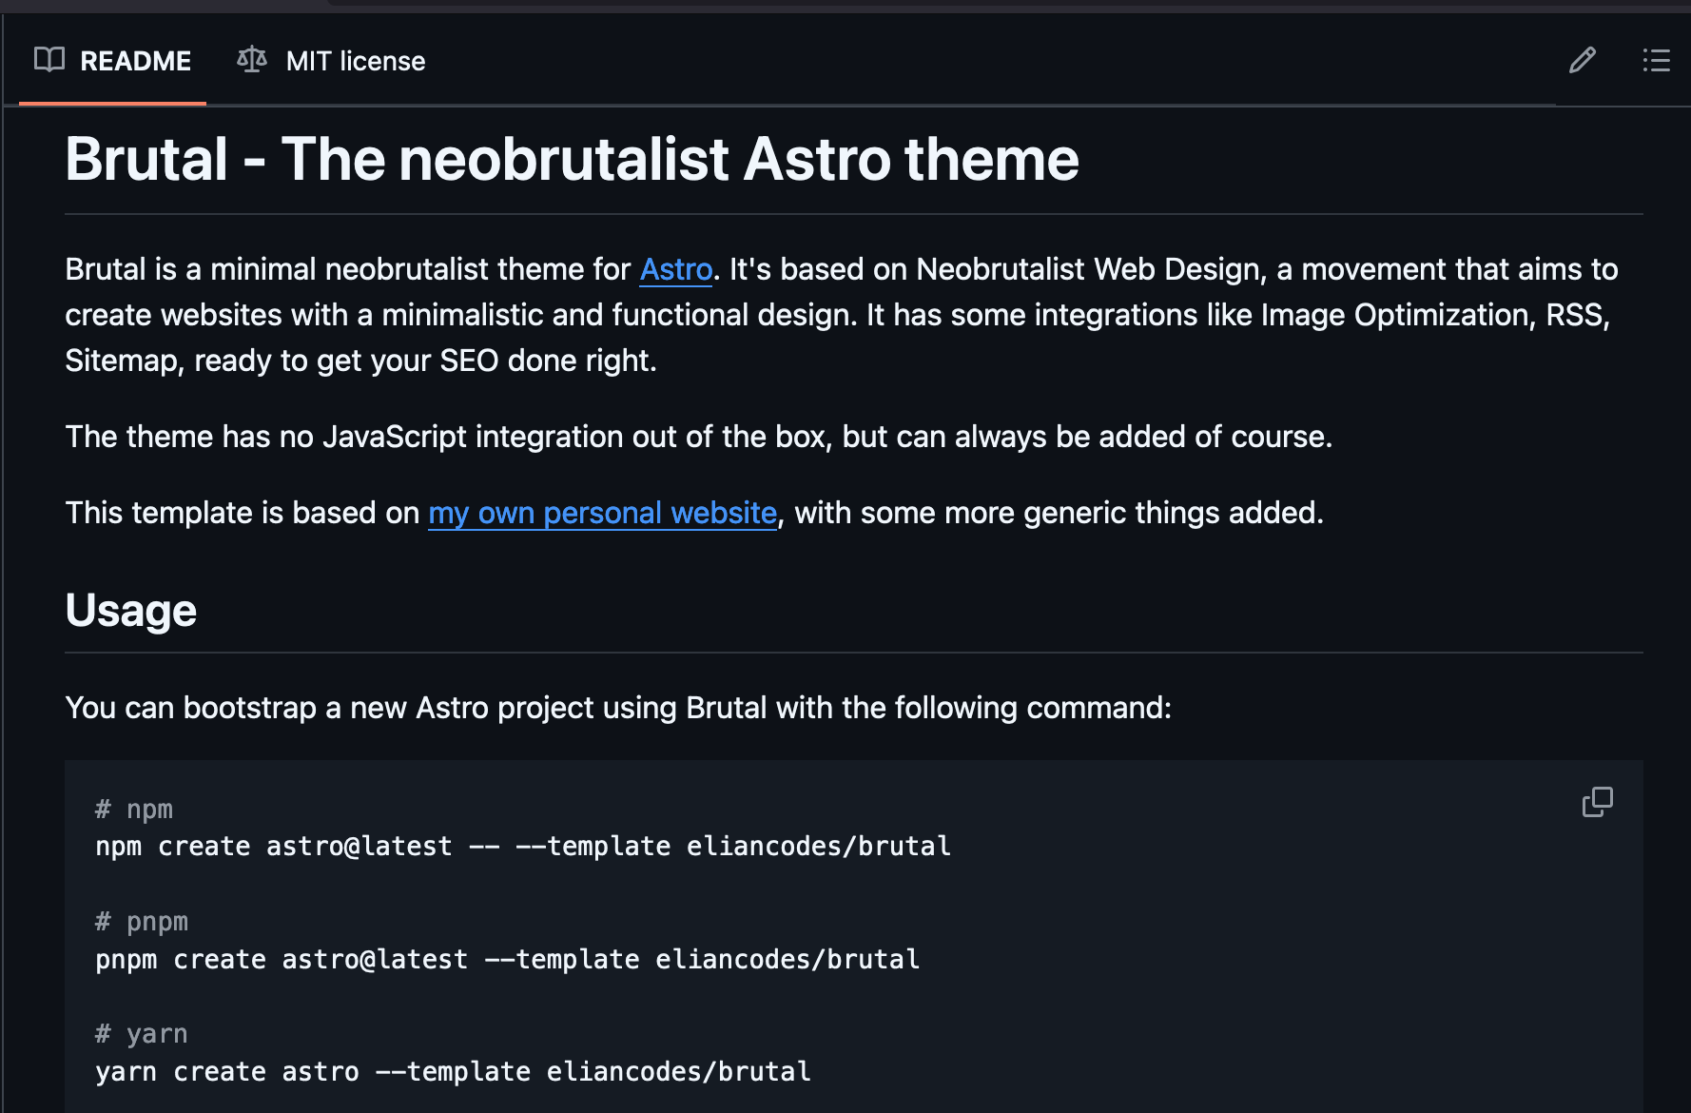Open the Astro hyperlink

click(x=676, y=269)
